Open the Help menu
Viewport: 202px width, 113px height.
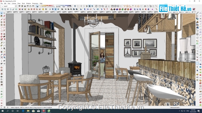tap(41, 3)
